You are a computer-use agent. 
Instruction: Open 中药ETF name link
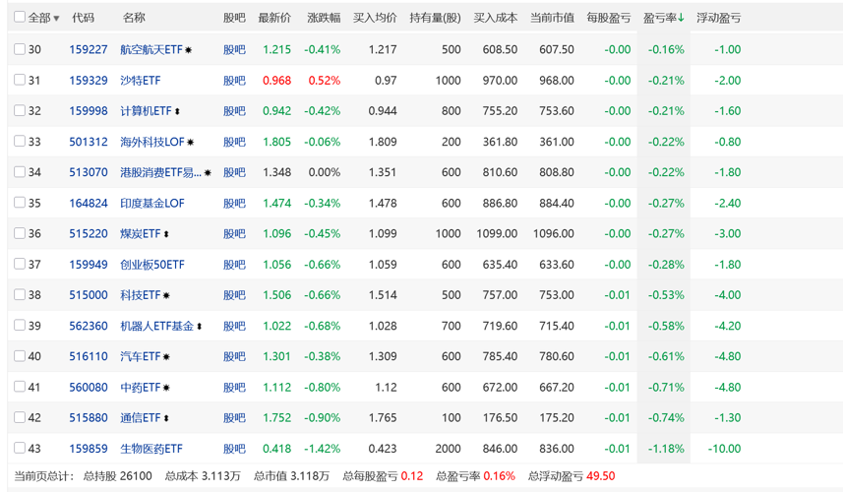click(141, 387)
